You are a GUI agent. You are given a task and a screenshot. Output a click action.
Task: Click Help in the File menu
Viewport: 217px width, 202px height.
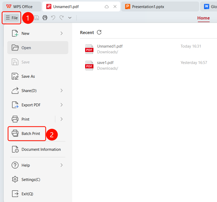(x=38, y=165)
